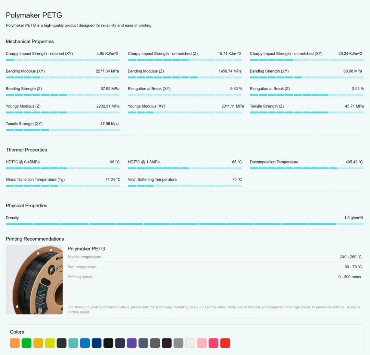The width and height of the screenshot is (370, 355).
Task: Click the page title 'Polymaker PETG'
Action: (34, 15)
